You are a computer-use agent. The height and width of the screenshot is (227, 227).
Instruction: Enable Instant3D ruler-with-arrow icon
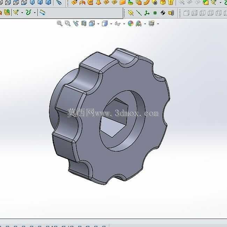pyautogui.click(x=42, y=13)
